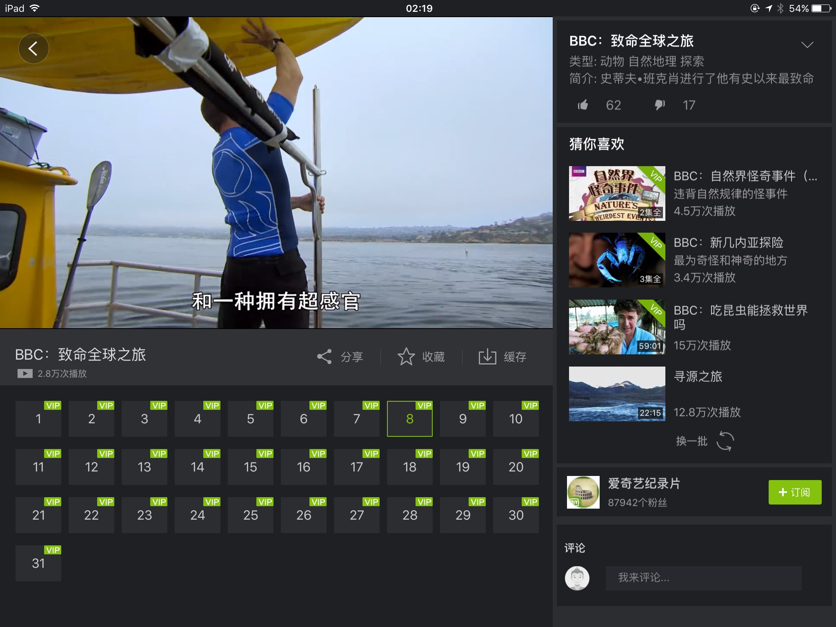Tap the Bluetooth icon in status bar
Viewport: 836px width, 627px height.
pos(780,8)
